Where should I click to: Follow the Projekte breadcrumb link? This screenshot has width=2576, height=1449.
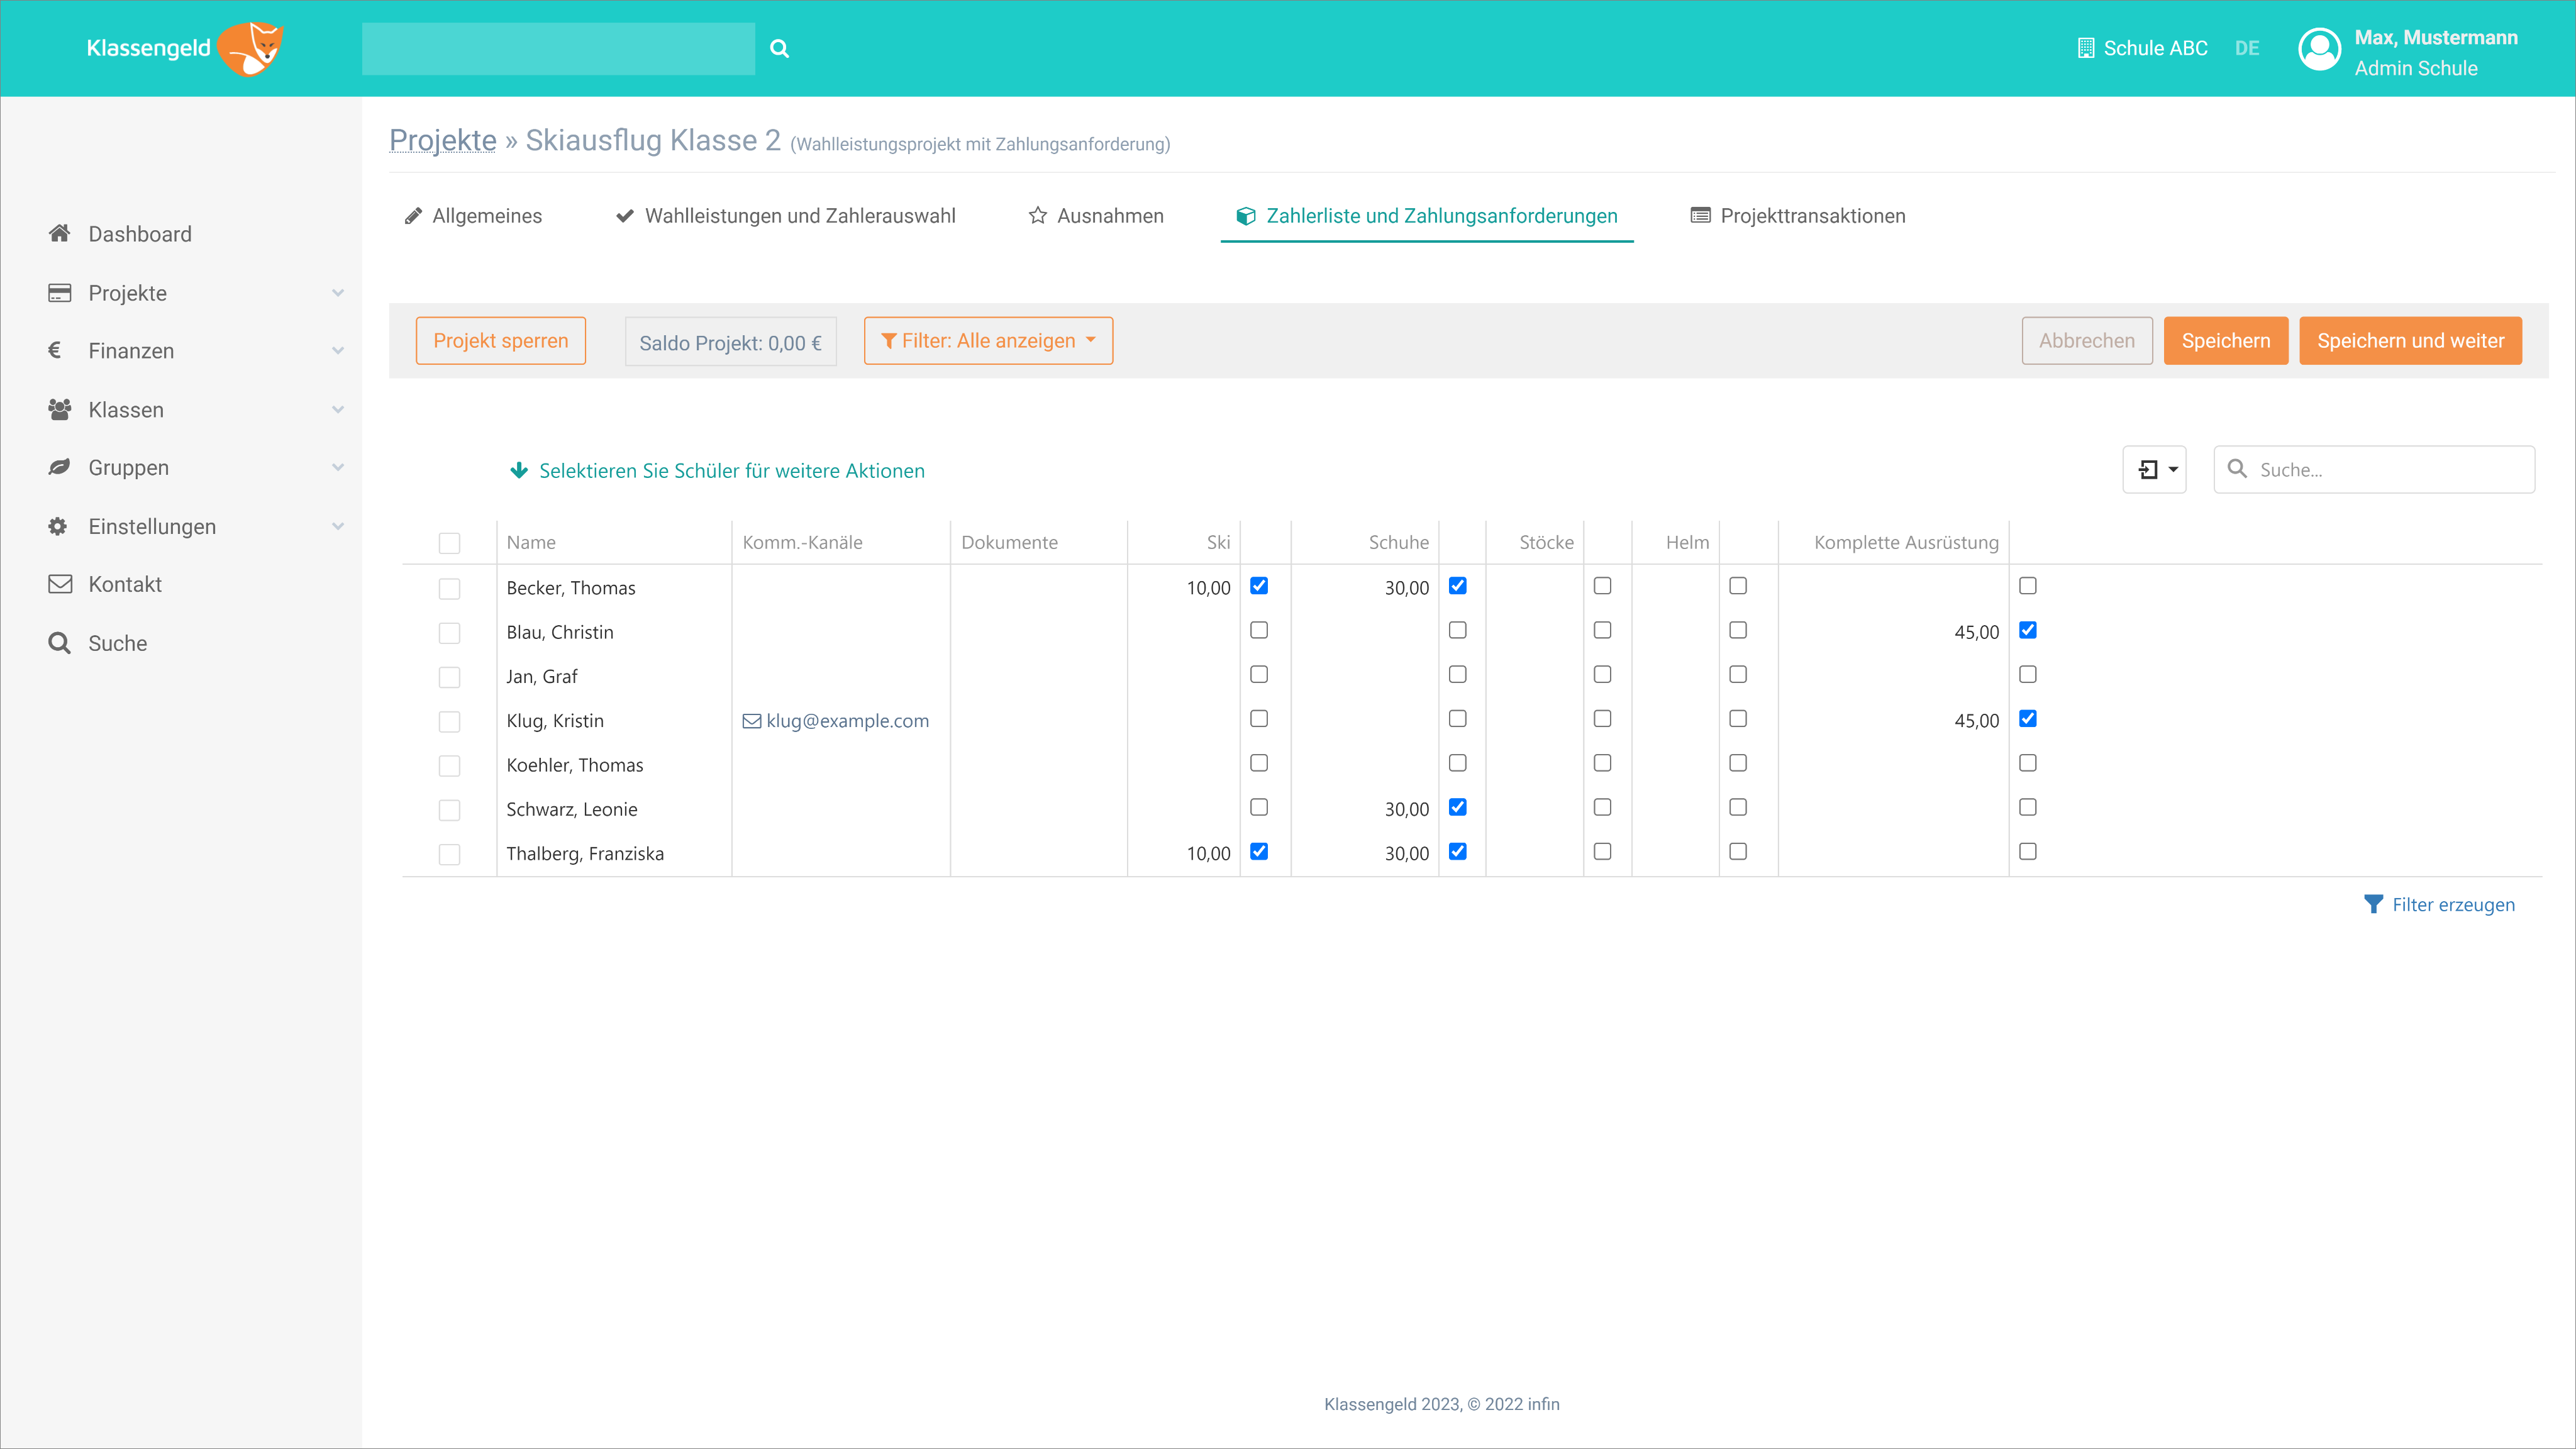click(442, 140)
